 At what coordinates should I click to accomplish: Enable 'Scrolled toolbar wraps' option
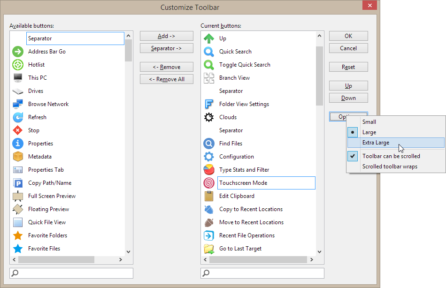[390, 167]
